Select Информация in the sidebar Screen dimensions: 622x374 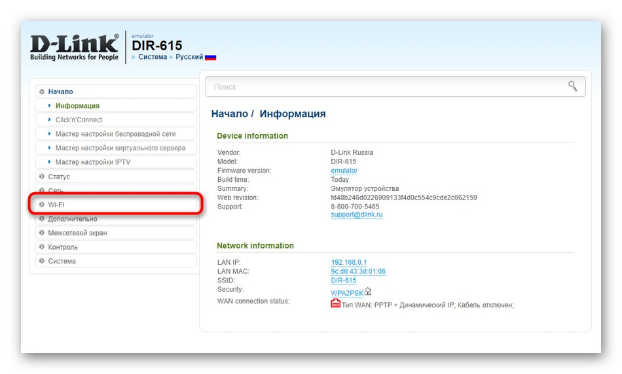pyautogui.click(x=116, y=106)
